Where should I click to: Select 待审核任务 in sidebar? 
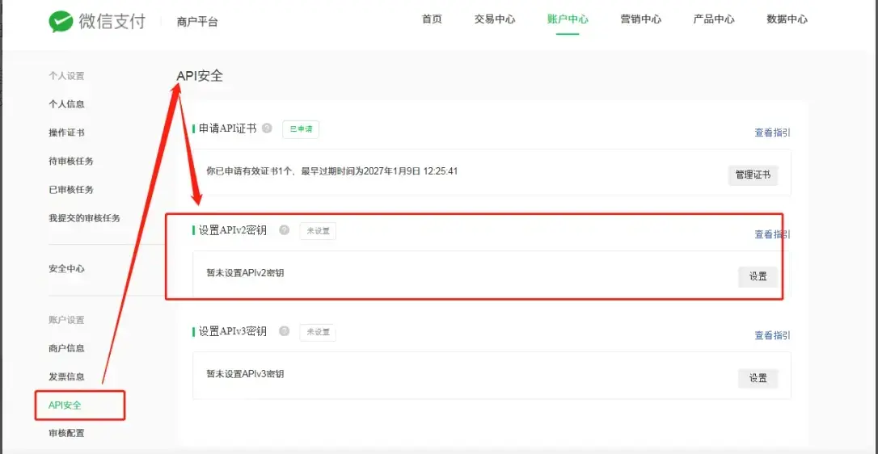tap(71, 162)
